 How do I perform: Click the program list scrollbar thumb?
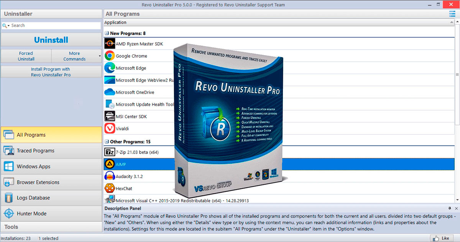457,74
